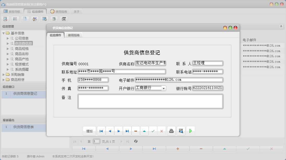Image resolution: width=286 pixels, height=160 pixels.
Task: Collapse the panel using the double-chevron button
Action: [281, 26]
